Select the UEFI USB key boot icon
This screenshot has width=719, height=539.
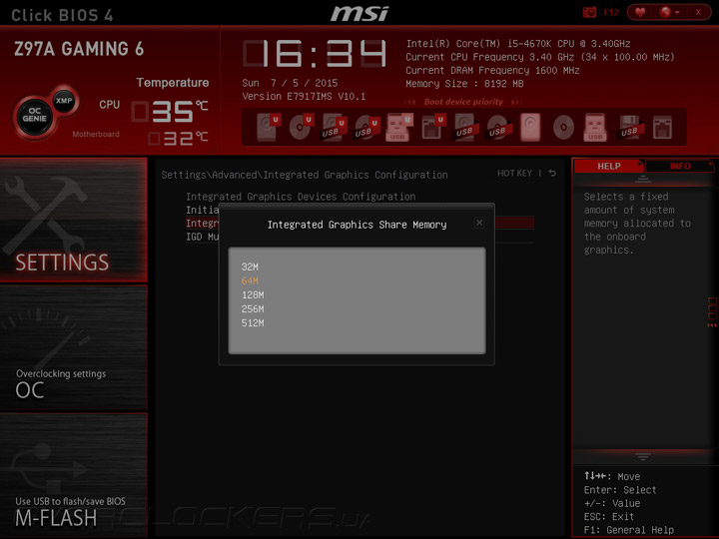pyautogui.click(x=398, y=127)
